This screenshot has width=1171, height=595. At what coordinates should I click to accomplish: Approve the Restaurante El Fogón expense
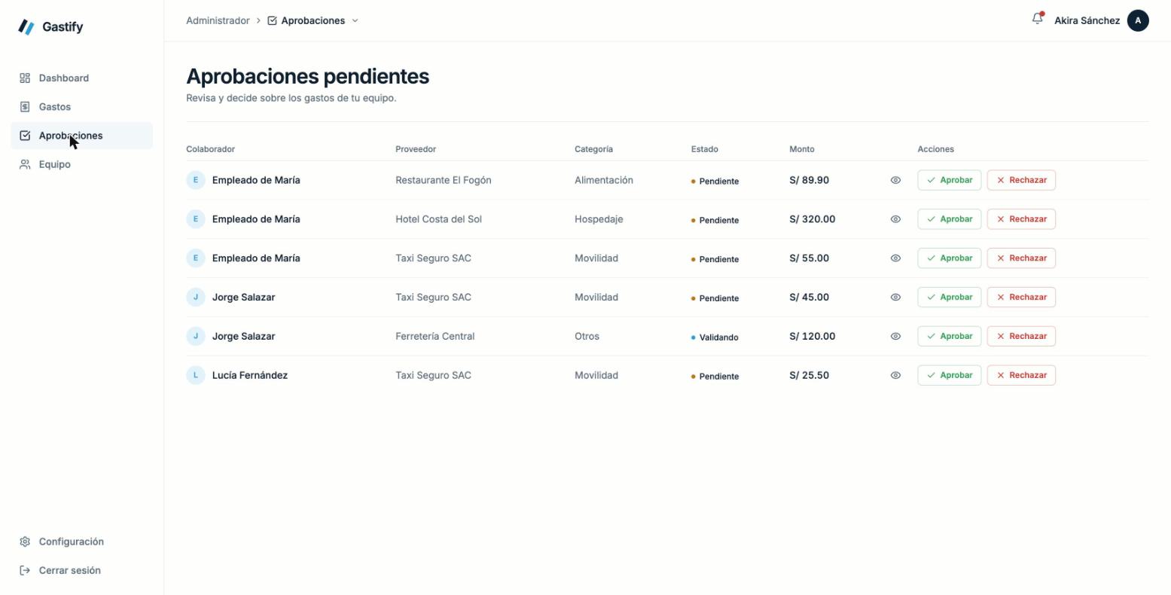tap(949, 180)
